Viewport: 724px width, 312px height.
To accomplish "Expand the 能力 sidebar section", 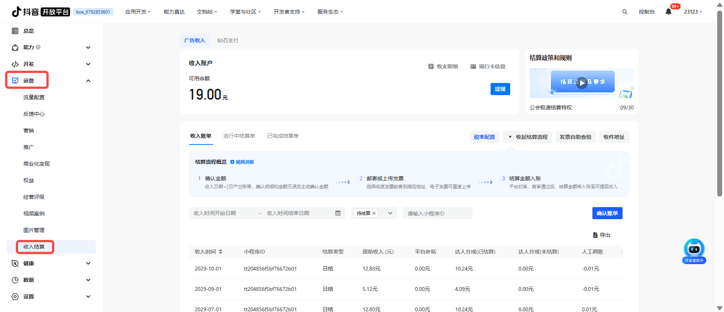I will 88,48.
